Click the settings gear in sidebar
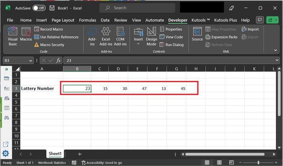283x166 pixels. point(6,153)
